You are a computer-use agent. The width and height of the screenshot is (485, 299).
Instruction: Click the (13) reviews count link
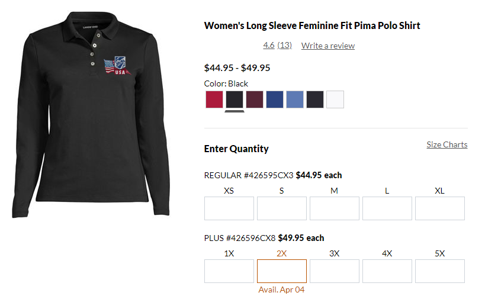(285, 45)
